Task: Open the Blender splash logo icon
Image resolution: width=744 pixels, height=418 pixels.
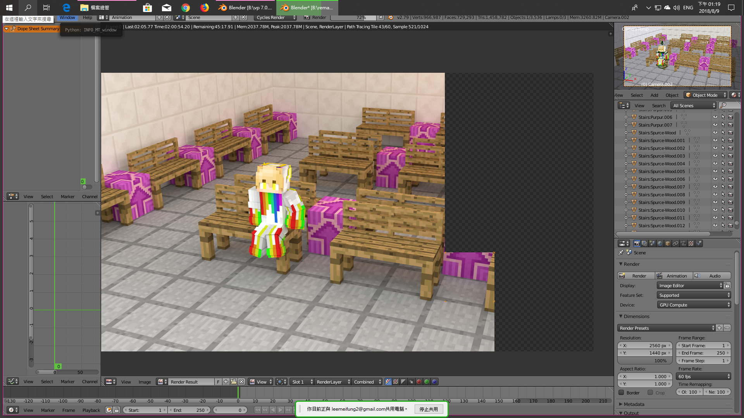Action: coord(390,17)
